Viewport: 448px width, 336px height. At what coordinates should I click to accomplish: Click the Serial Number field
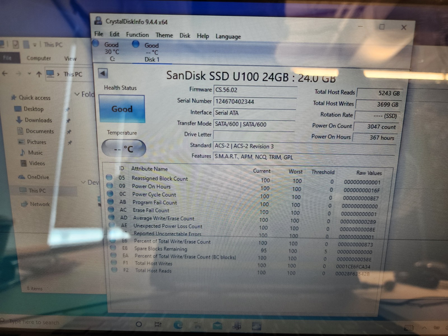point(255,102)
